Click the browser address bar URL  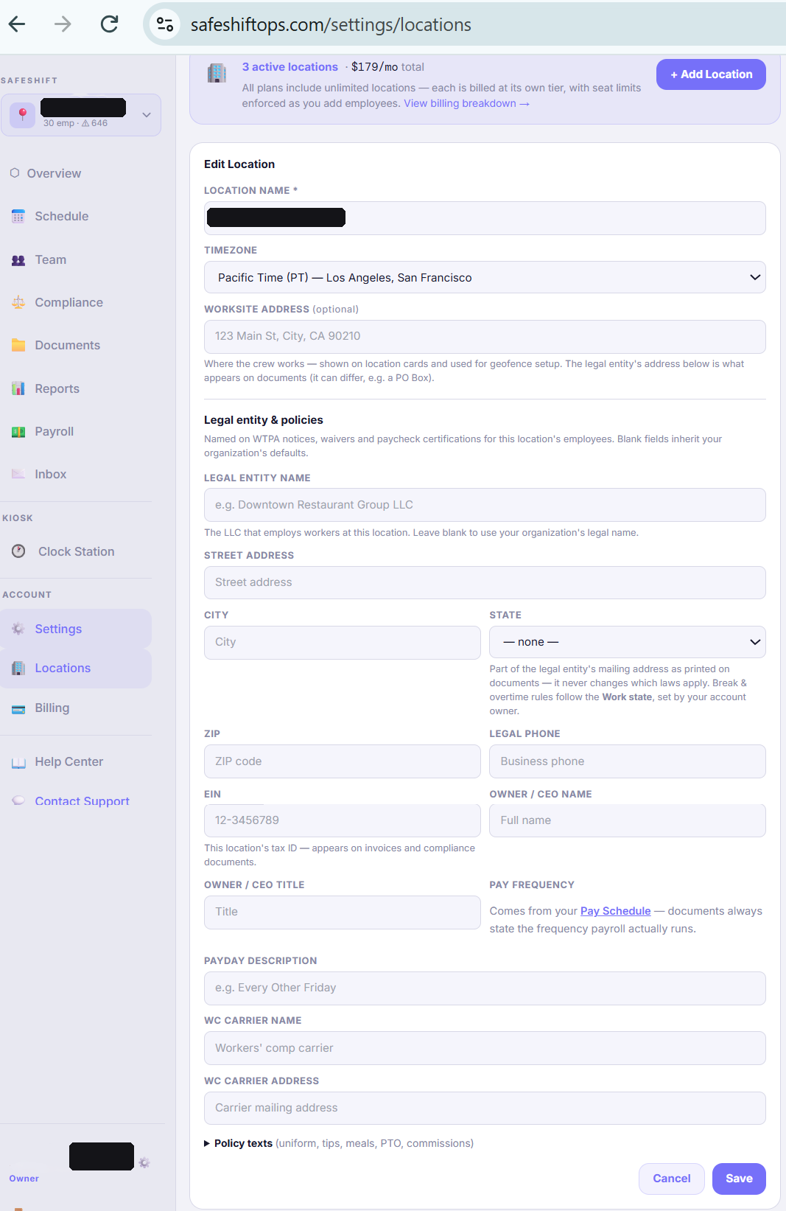pos(331,25)
